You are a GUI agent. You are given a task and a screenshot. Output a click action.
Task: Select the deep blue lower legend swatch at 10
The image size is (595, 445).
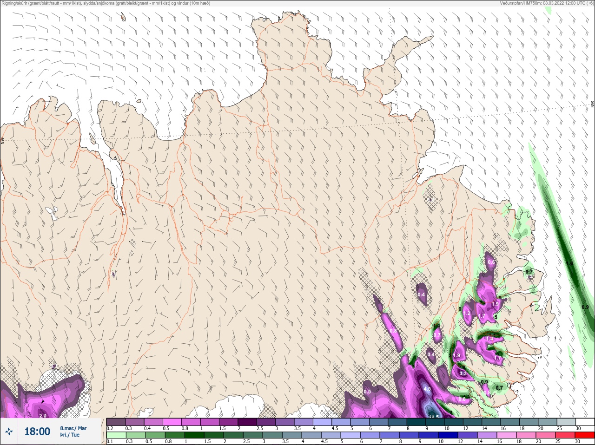(x=448, y=435)
